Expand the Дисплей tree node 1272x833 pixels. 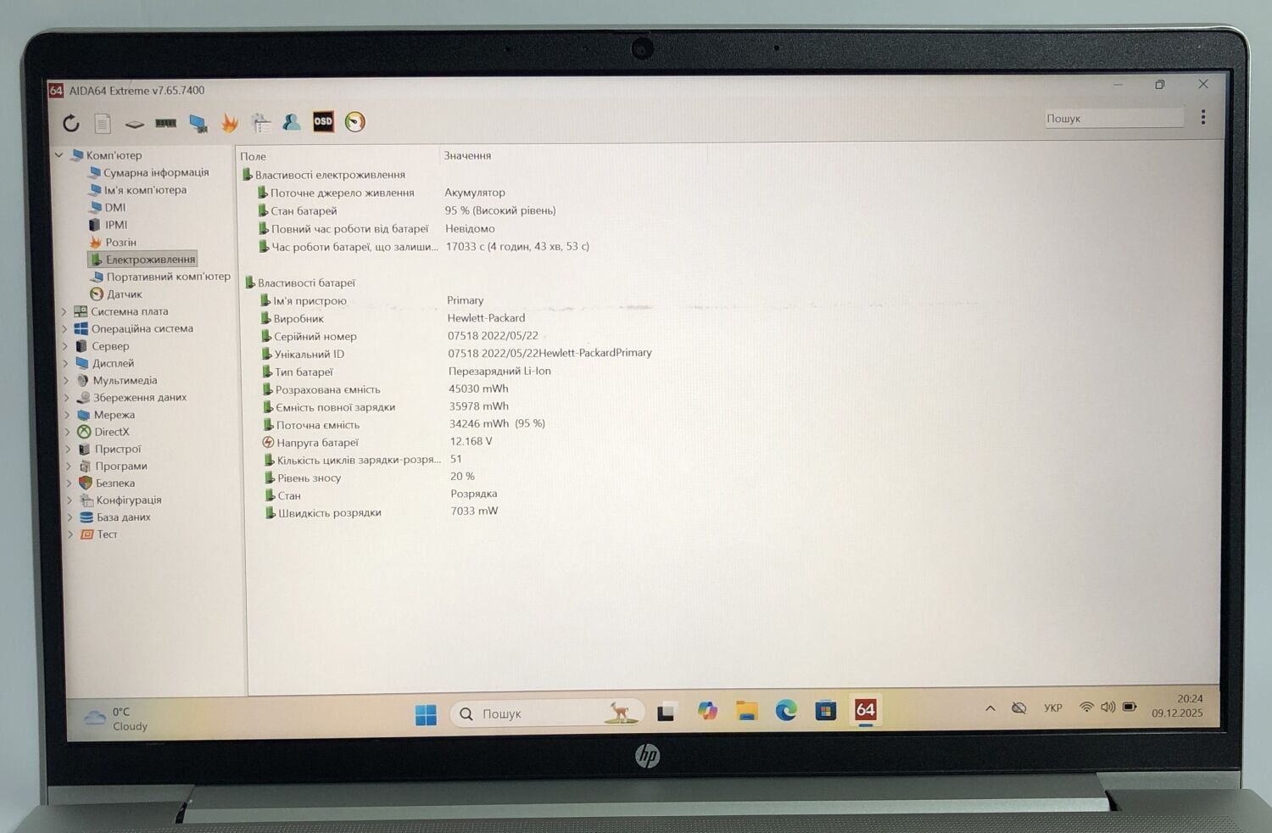(66, 363)
